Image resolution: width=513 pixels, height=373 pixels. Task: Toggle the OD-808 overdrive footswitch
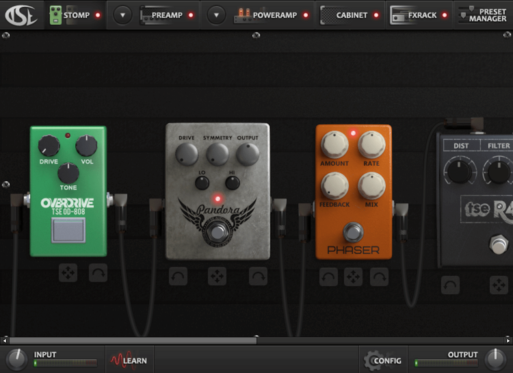click(x=68, y=231)
